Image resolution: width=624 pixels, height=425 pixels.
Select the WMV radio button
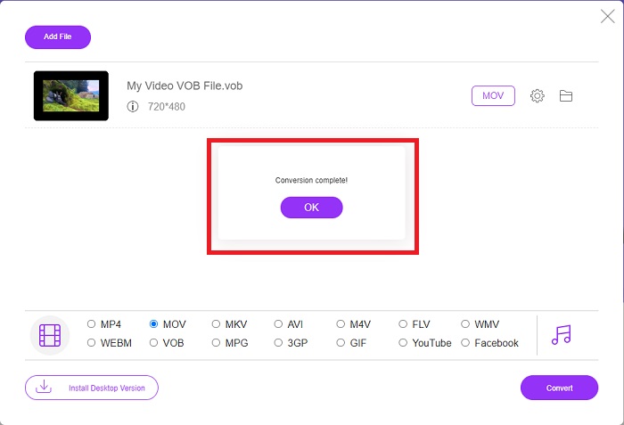(465, 324)
